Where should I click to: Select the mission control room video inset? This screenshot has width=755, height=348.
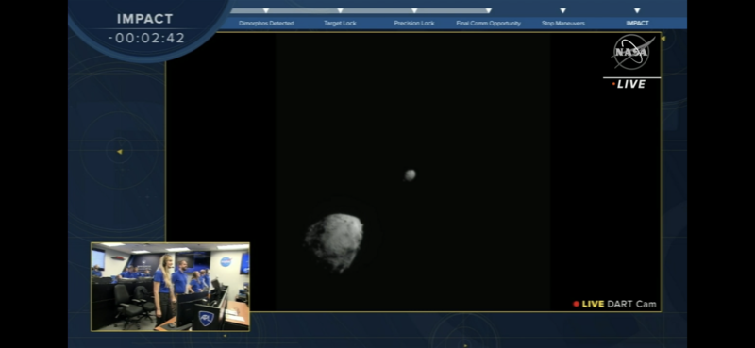tap(170, 287)
